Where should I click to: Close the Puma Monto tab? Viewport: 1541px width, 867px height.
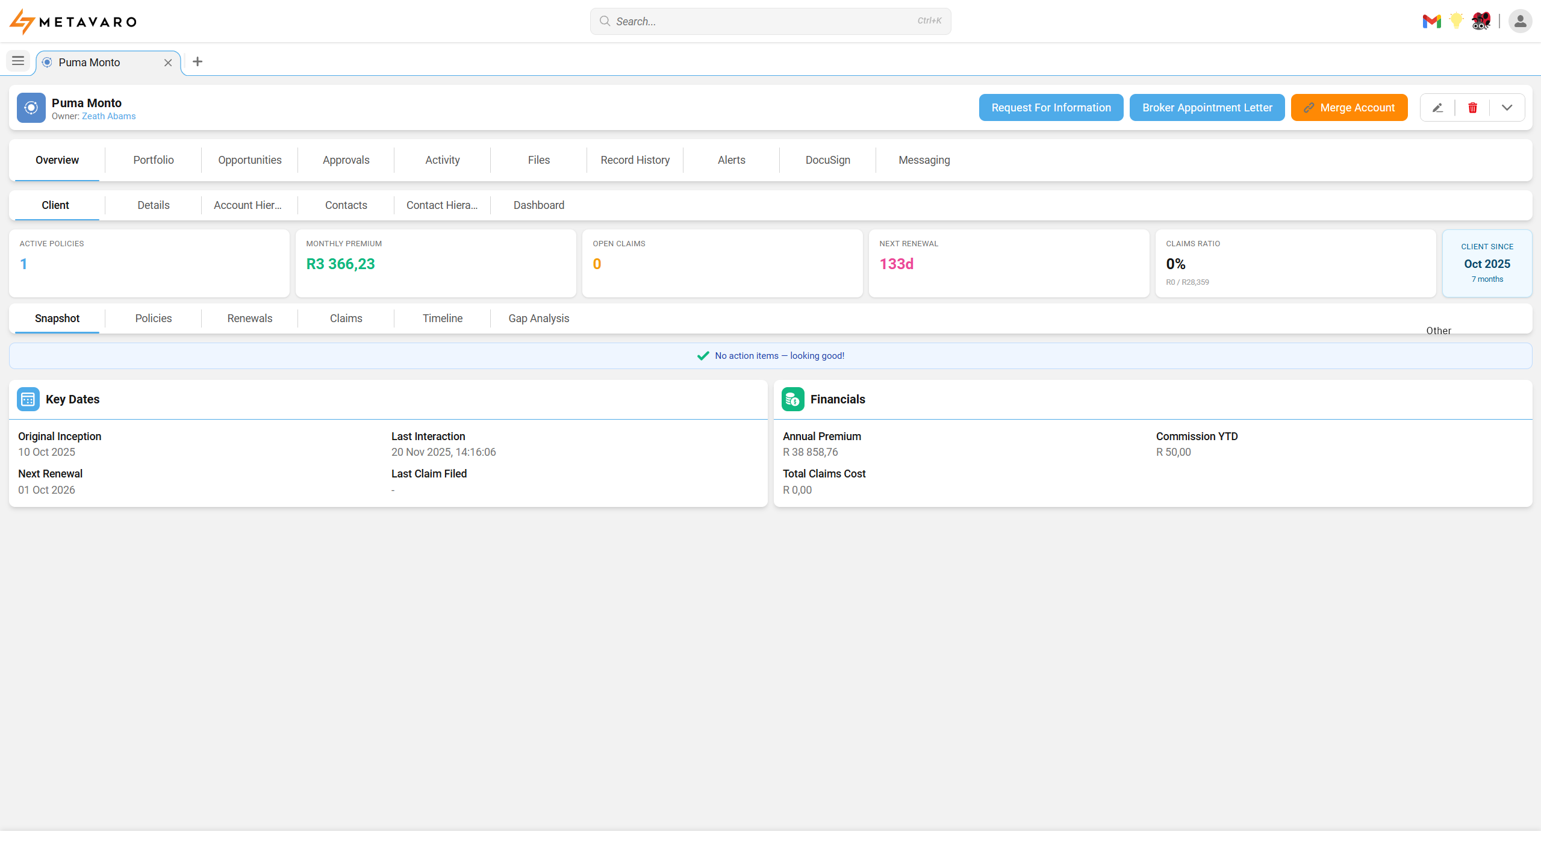(x=168, y=63)
